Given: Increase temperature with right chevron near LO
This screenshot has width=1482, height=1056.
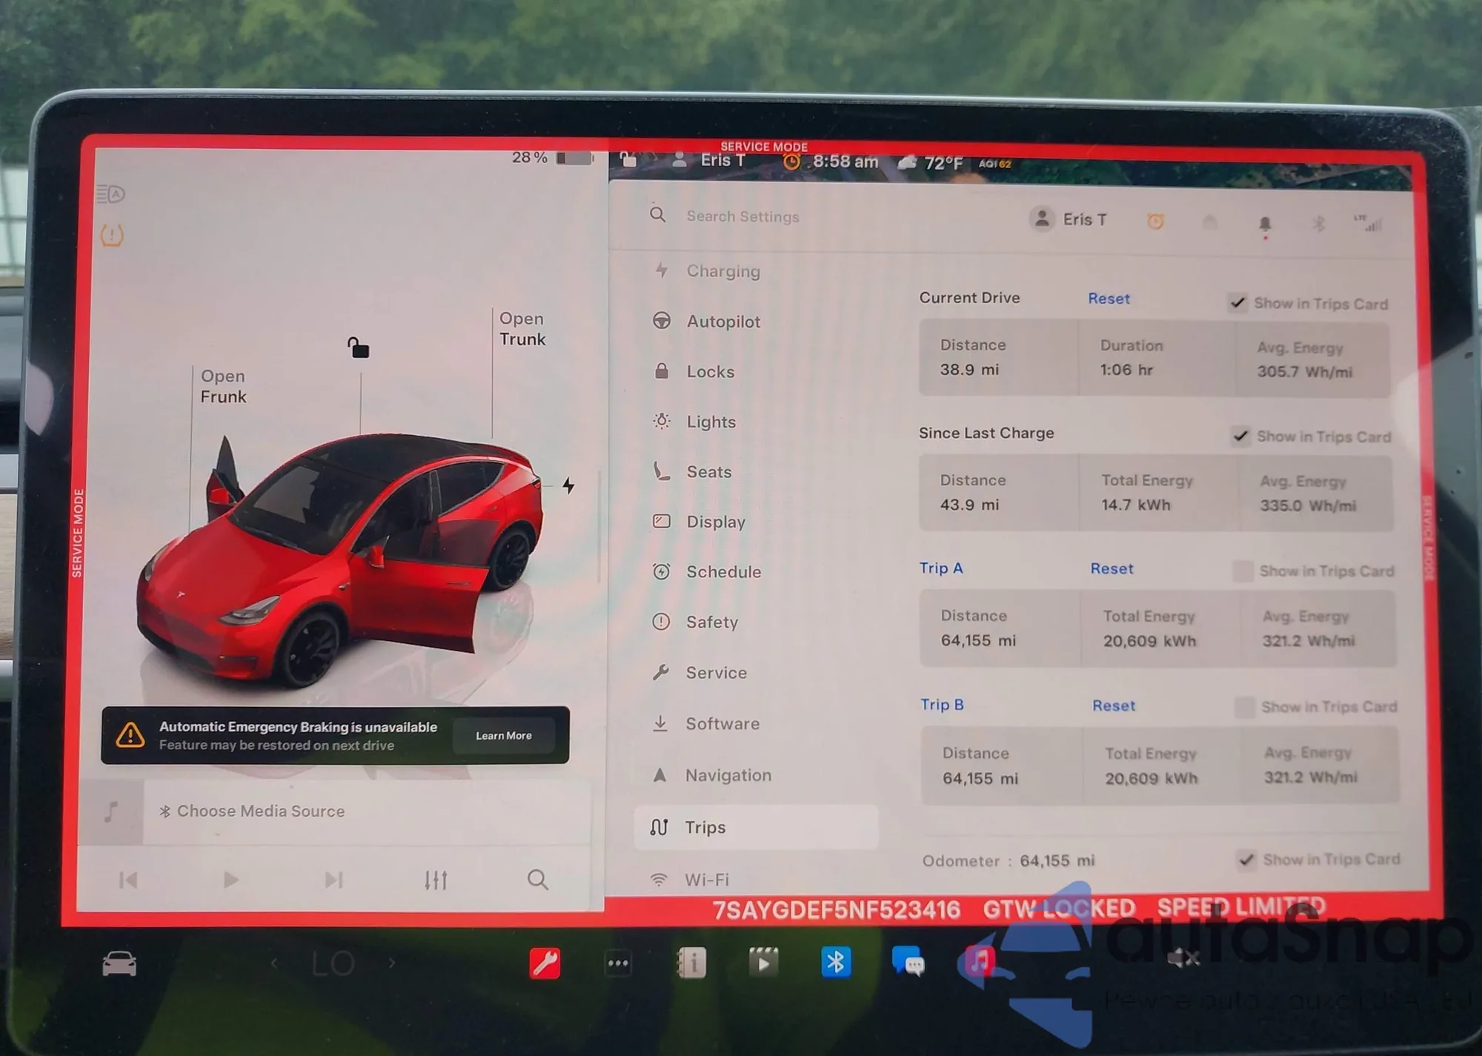Looking at the screenshot, I should 392,963.
